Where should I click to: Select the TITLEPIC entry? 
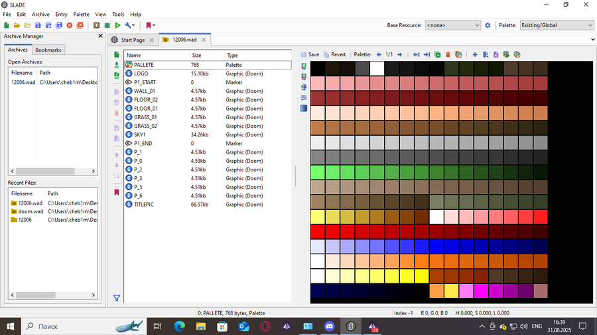(208, 205)
